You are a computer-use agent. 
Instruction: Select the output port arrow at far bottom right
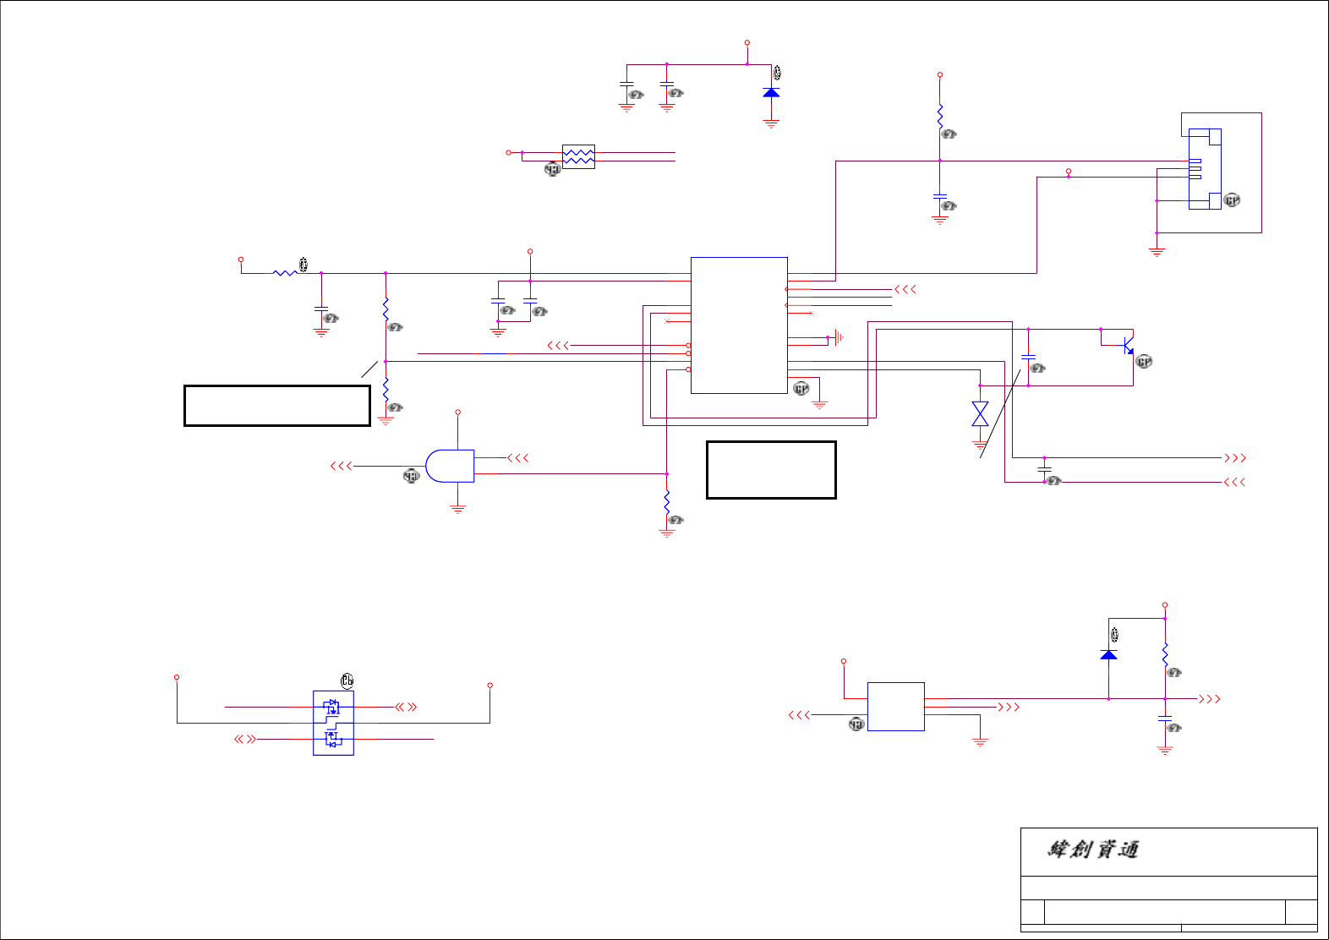[x=1210, y=699]
